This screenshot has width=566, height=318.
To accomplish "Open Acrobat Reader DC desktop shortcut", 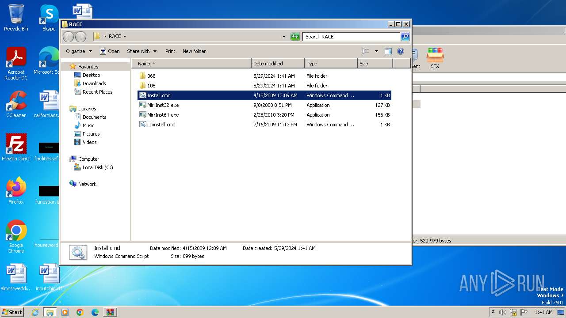I will pos(16,64).
